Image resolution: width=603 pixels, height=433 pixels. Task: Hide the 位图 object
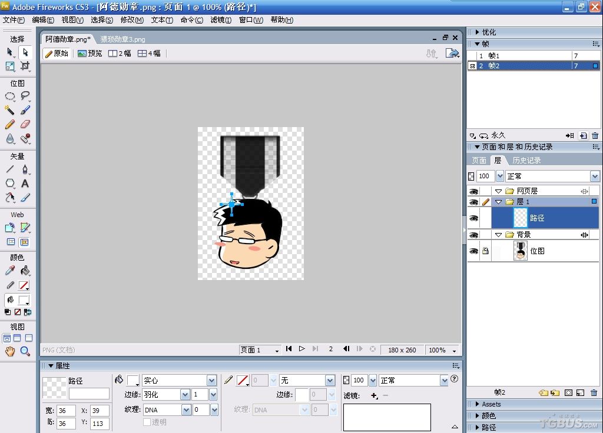point(474,251)
